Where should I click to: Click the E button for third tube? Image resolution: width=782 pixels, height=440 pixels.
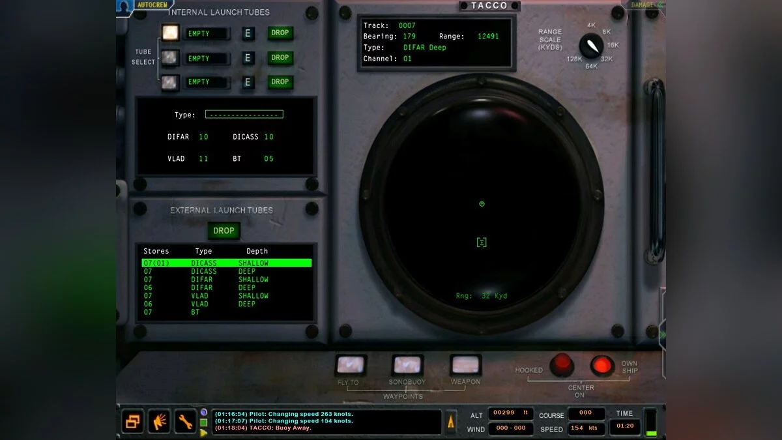coord(248,82)
